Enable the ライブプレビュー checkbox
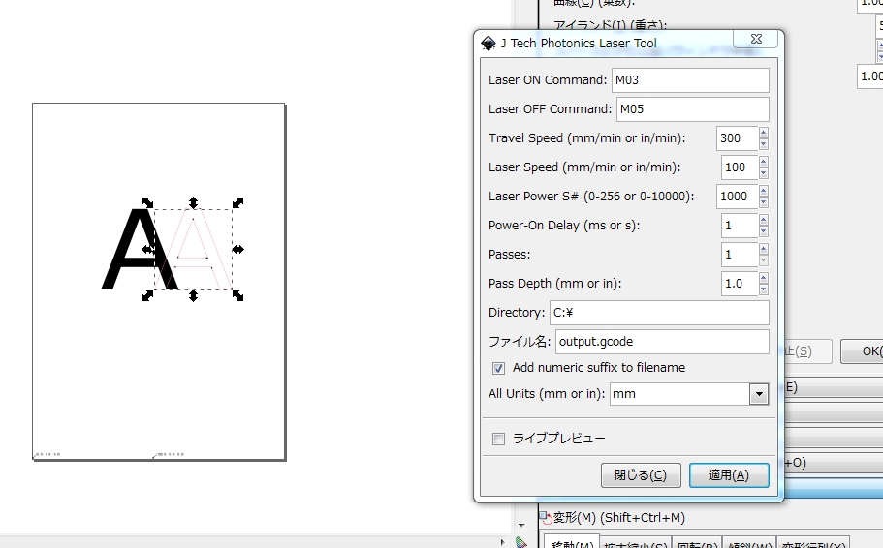The image size is (883, 548). pyautogui.click(x=498, y=439)
